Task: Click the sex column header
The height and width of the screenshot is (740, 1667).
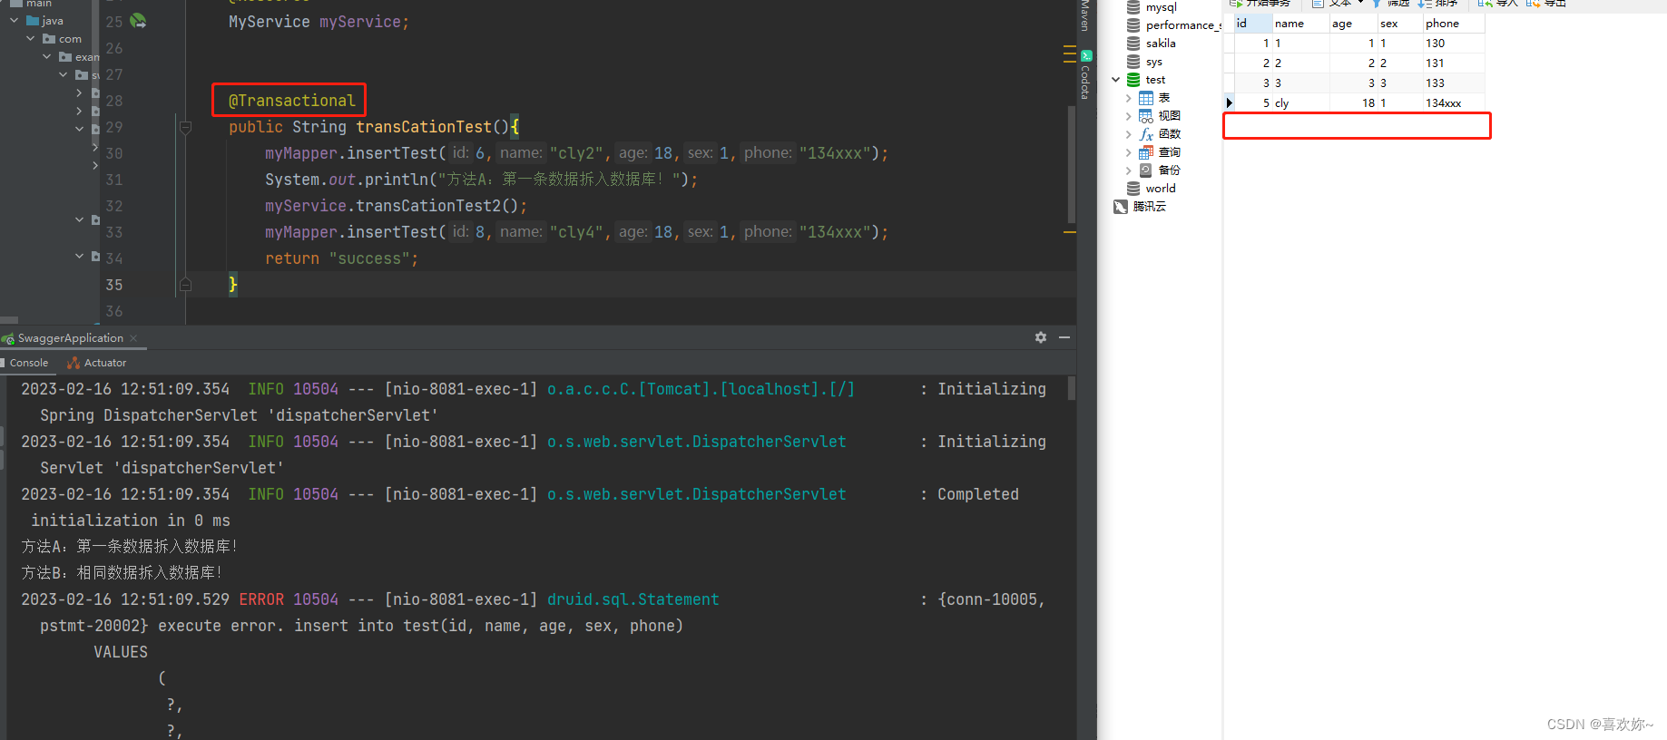Action: point(1399,24)
